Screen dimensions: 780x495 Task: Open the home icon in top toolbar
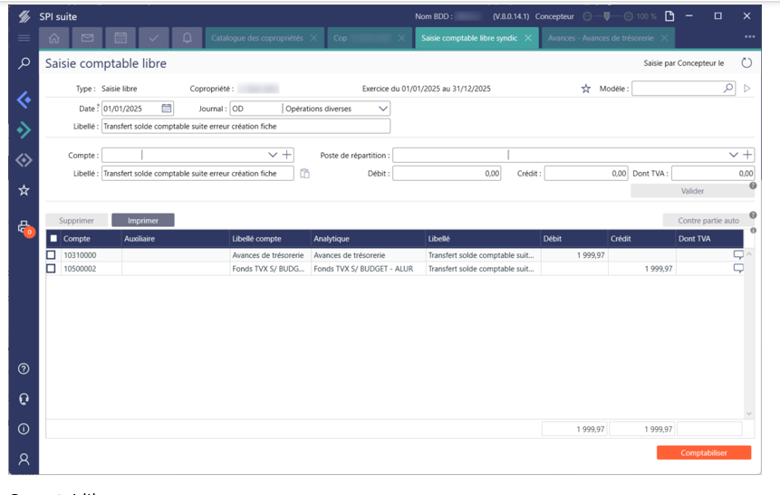pyautogui.click(x=54, y=39)
